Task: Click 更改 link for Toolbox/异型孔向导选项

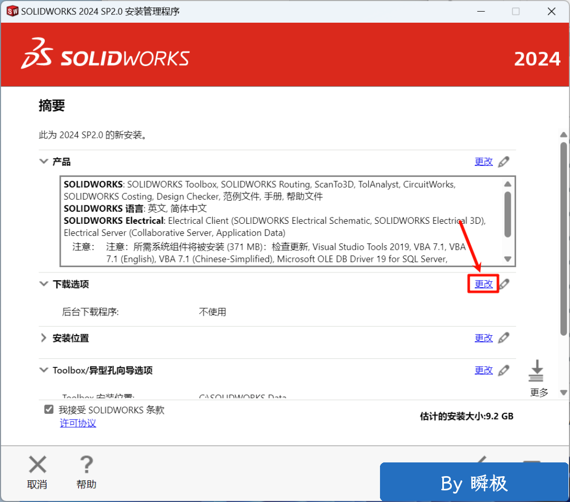Action: pyautogui.click(x=483, y=371)
